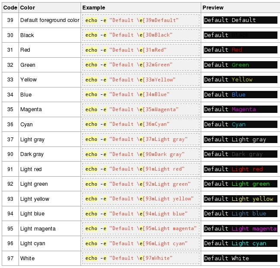Viewport: 280px width, 268px height.
Task: Click the 'Default Green' terminal preview
Action: click(x=240, y=65)
